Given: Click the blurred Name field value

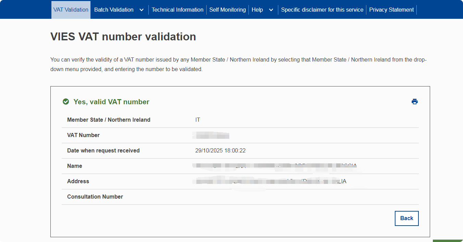Looking at the screenshot, I should coord(274,166).
